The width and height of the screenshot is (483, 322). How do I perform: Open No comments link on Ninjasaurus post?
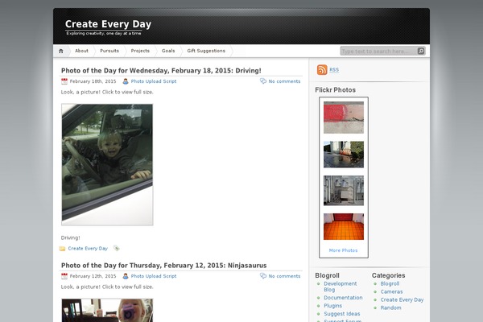284,276
